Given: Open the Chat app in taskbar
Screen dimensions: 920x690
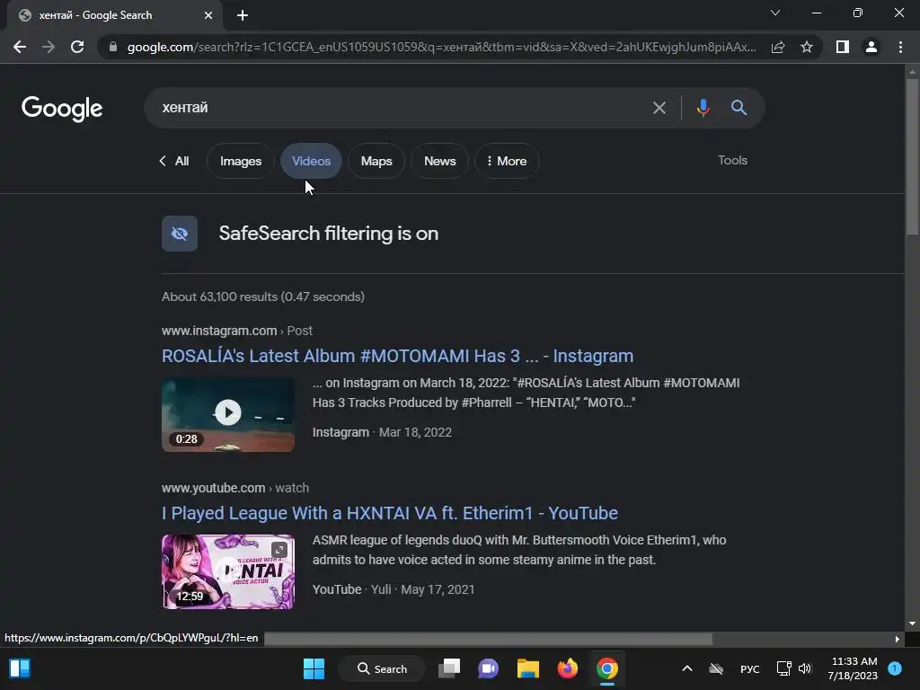Looking at the screenshot, I should click(488, 668).
